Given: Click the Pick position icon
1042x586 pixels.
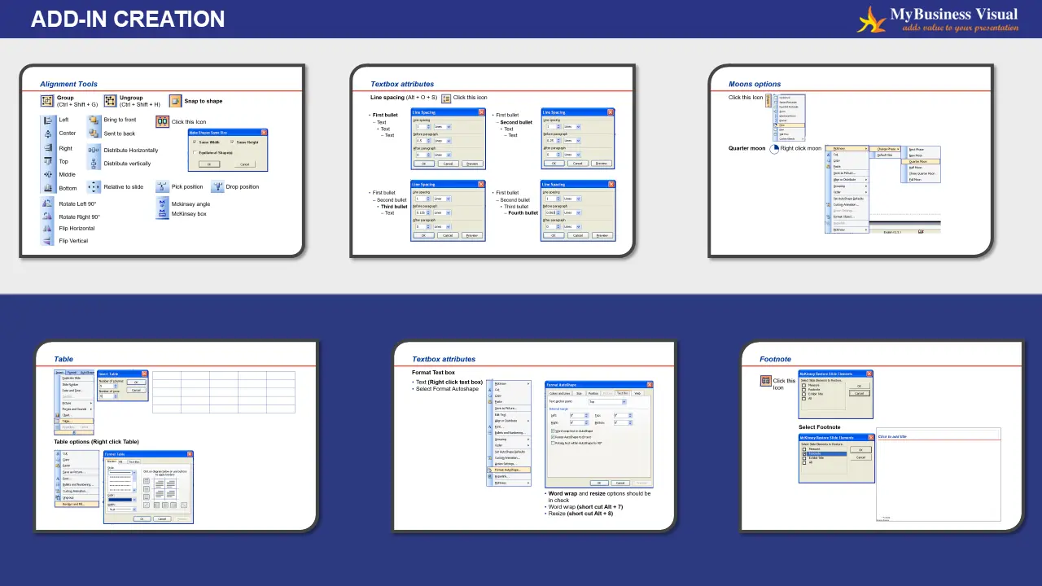Looking at the screenshot, I should click(162, 186).
